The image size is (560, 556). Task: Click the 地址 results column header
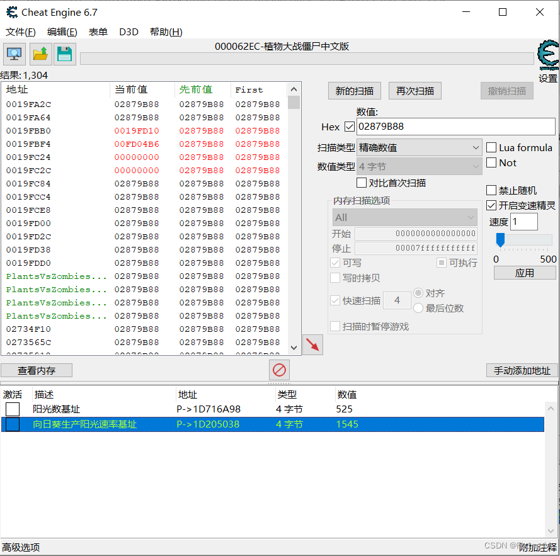click(x=56, y=89)
